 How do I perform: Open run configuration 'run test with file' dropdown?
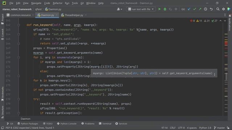pos(141,9)
